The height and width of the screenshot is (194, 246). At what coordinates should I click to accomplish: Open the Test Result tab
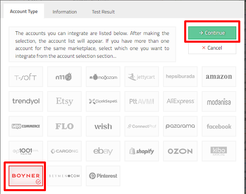tap(103, 12)
